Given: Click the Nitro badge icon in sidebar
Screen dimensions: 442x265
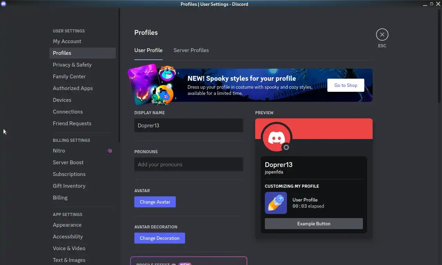Looking at the screenshot, I should [110, 151].
